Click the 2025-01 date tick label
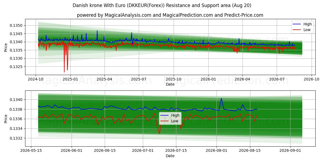Screen dimensions: 324x162 [x=70, y=79]
